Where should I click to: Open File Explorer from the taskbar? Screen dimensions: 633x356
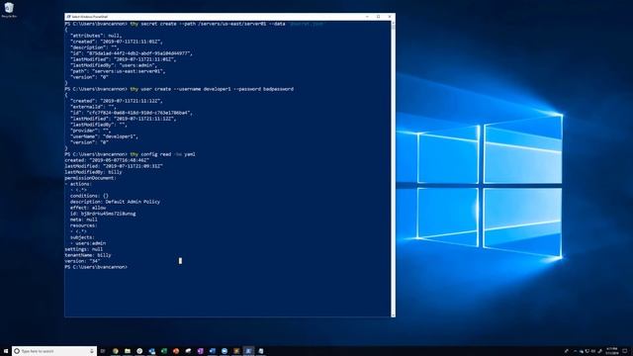pos(128,351)
